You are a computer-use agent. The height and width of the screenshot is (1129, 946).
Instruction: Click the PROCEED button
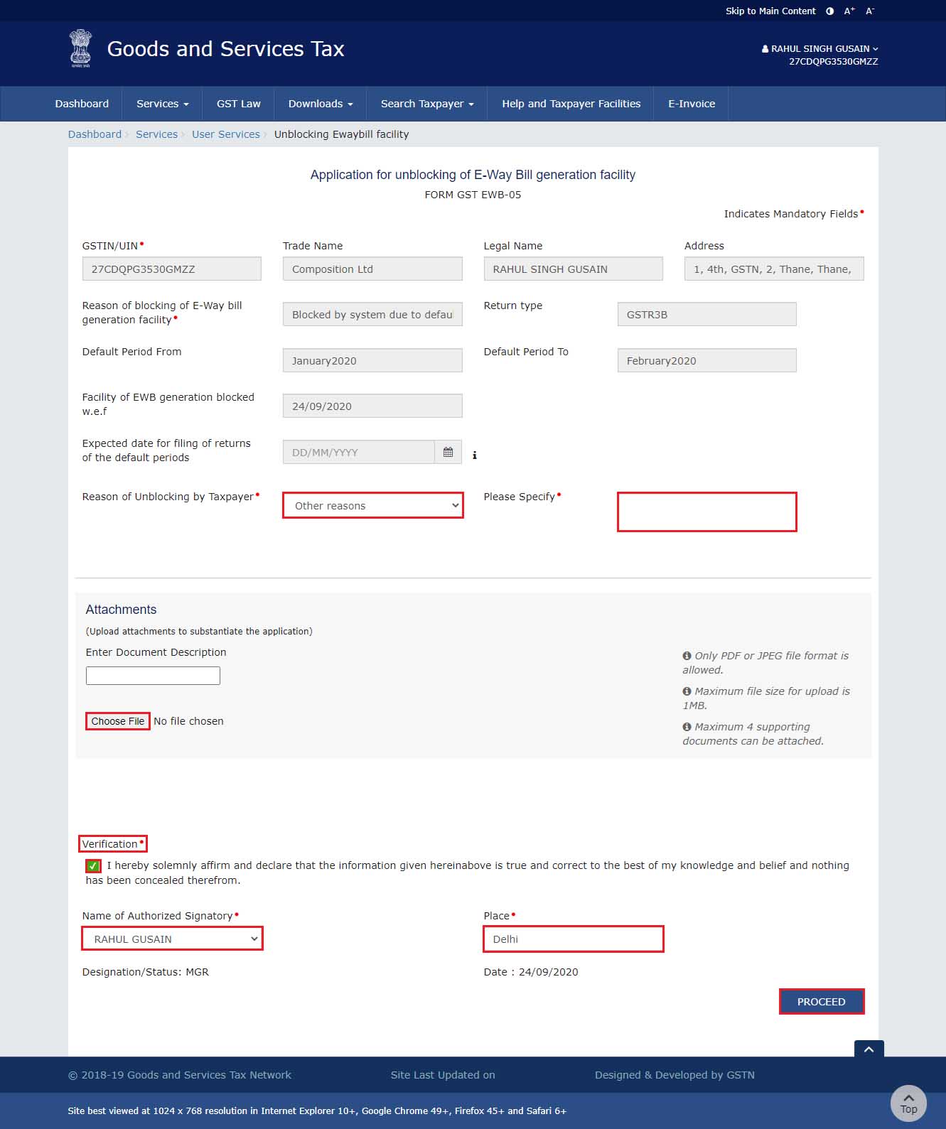coord(821,1002)
